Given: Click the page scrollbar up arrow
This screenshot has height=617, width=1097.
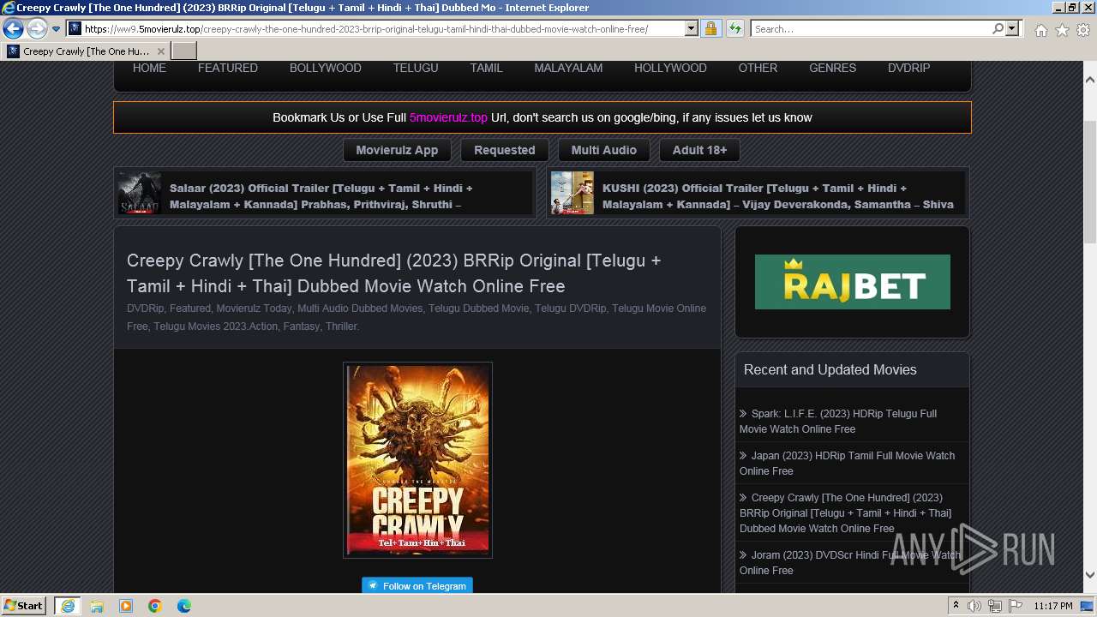Looking at the screenshot, I should (1090, 80).
